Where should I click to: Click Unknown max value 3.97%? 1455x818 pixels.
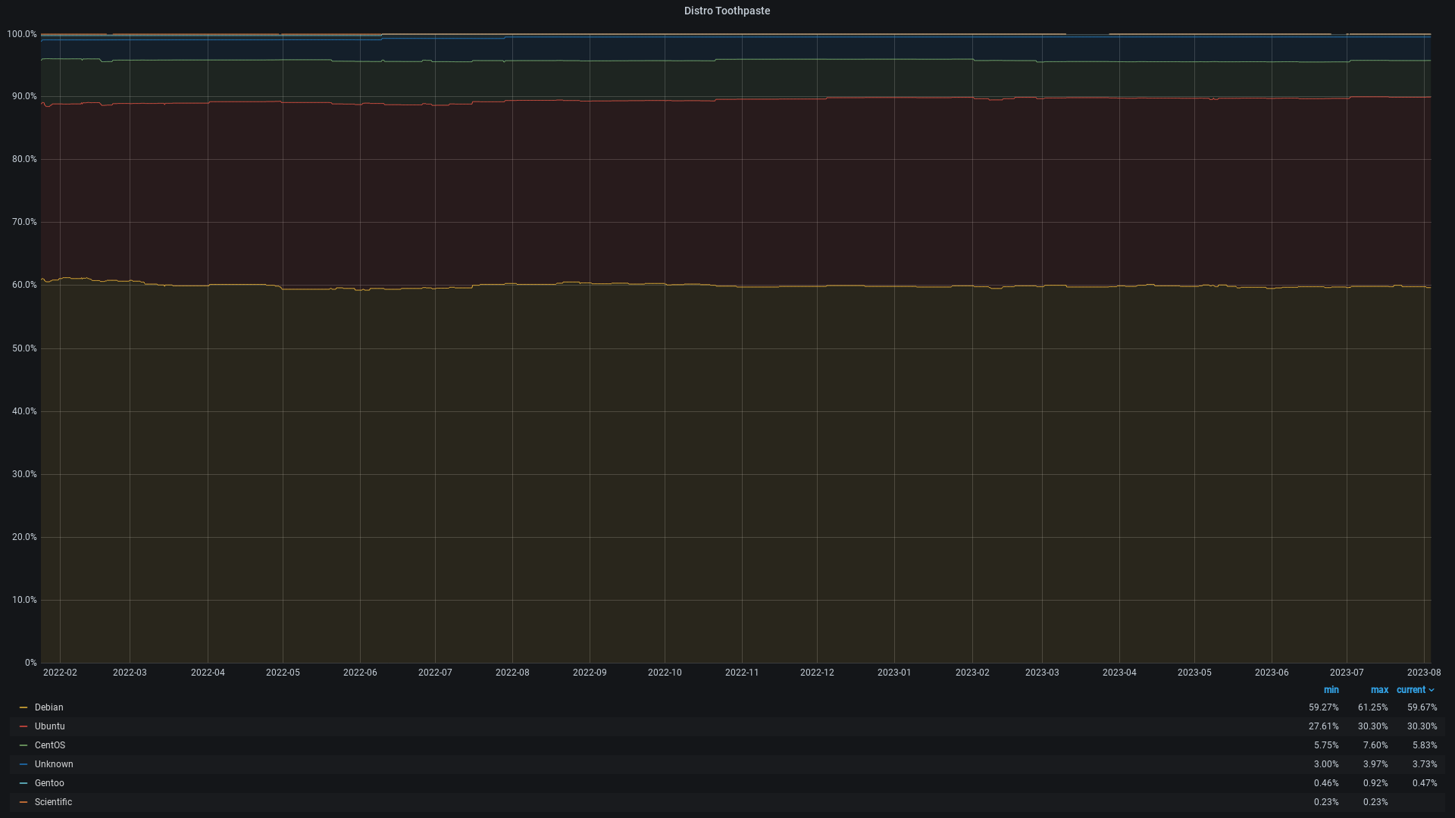[1375, 764]
